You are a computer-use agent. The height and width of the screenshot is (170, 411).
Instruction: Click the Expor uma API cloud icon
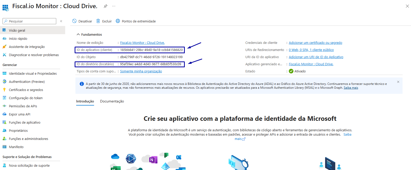click(4, 114)
